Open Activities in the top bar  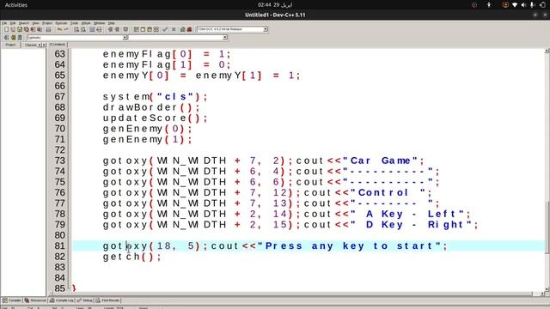[16, 5]
